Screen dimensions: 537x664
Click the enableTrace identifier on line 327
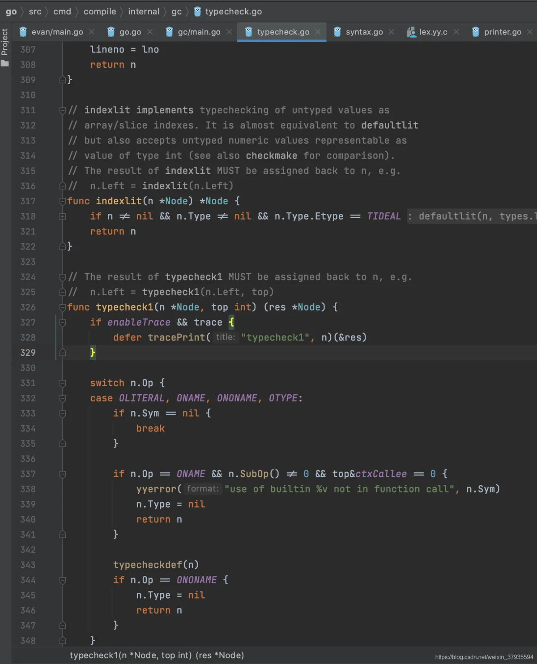(x=139, y=323)
